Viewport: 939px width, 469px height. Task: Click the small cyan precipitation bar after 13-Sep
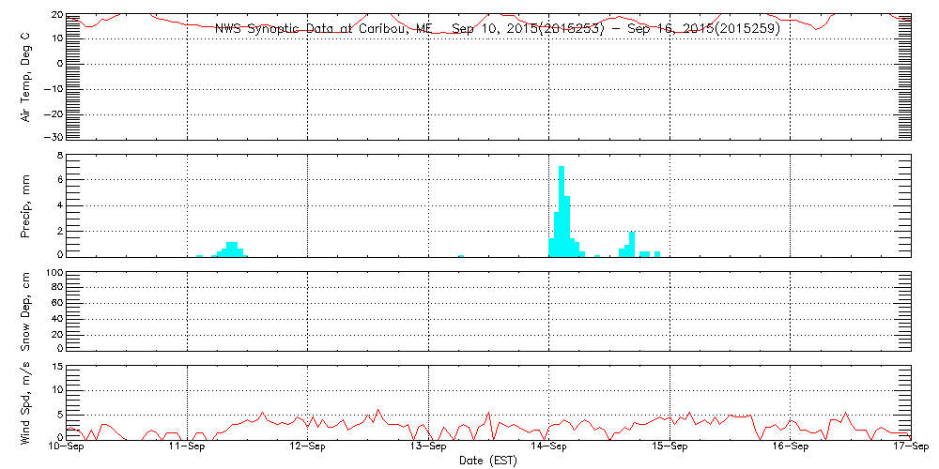[x=461, y=255]
